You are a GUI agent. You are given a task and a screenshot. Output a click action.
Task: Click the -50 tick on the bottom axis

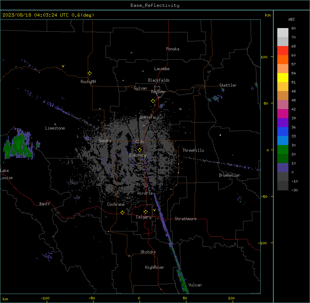tap(92, 298)
